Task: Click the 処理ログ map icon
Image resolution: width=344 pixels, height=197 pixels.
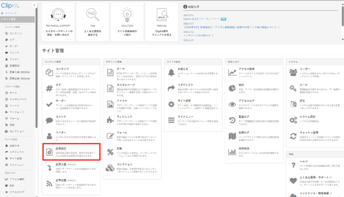Action: [232, 136]
